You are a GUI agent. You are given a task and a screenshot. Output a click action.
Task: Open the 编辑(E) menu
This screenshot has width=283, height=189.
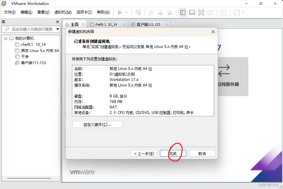click(x=26, y=12)
